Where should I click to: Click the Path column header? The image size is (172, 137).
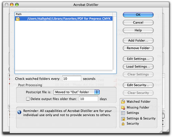pos(64,14)
